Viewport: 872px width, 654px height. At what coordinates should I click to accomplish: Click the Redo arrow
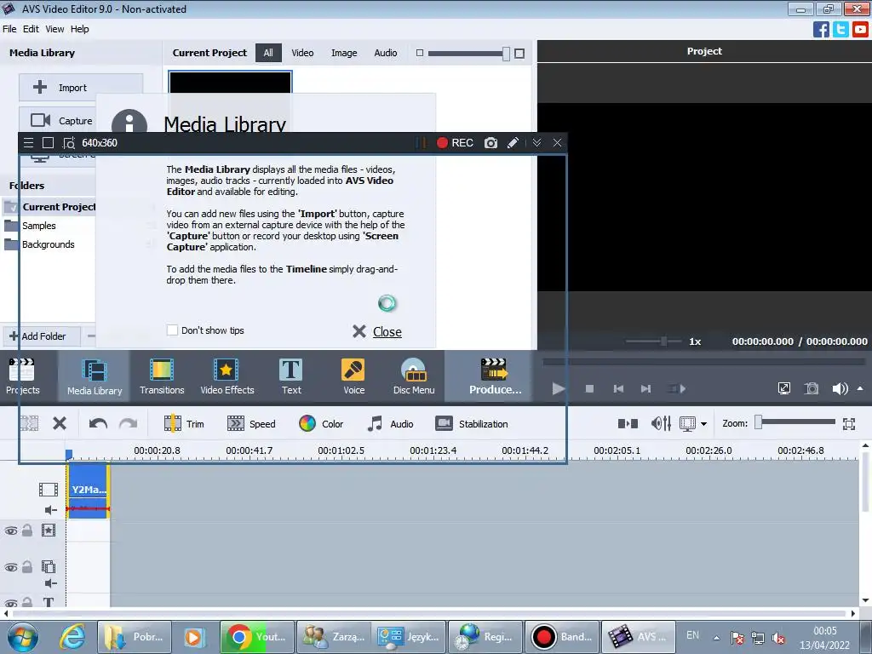[x=128, y=424]
